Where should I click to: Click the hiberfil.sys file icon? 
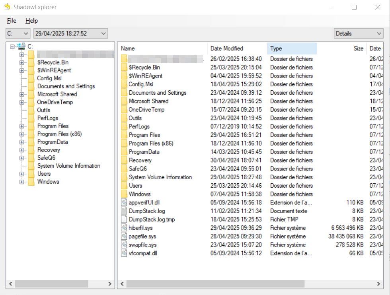click(124, 228)
